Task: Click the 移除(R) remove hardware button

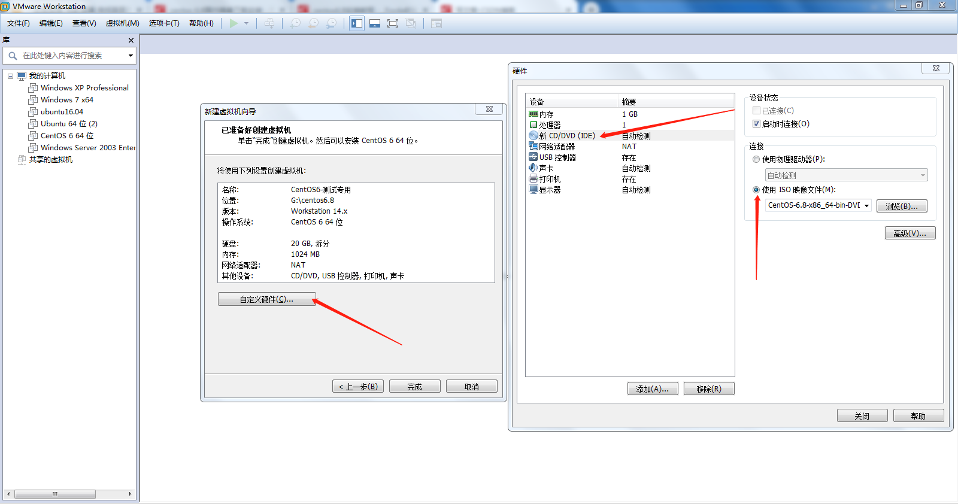Action: pos(709,388)
